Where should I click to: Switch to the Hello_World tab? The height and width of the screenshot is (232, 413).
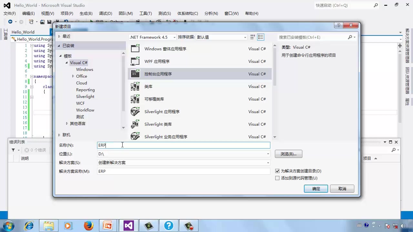tap(23, 32)
